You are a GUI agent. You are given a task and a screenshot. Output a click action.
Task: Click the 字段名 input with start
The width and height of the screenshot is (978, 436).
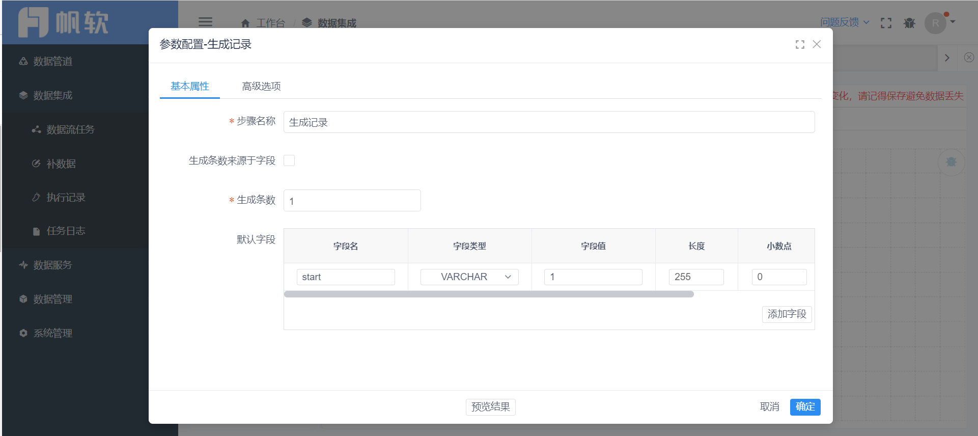[x=346, y=277]
